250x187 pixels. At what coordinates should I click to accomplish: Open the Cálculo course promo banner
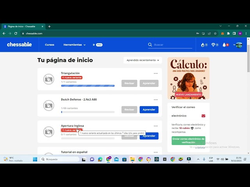[188, 78]
